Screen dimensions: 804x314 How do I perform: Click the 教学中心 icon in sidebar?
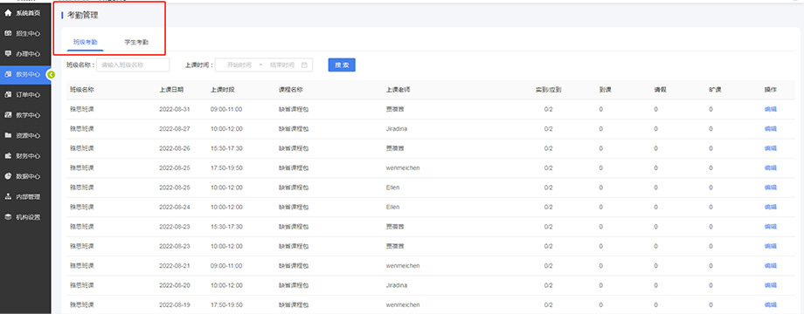8,115
